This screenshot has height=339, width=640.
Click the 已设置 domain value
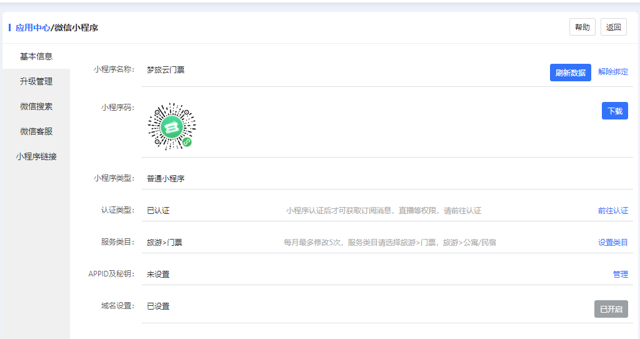(x=158, y=306)
